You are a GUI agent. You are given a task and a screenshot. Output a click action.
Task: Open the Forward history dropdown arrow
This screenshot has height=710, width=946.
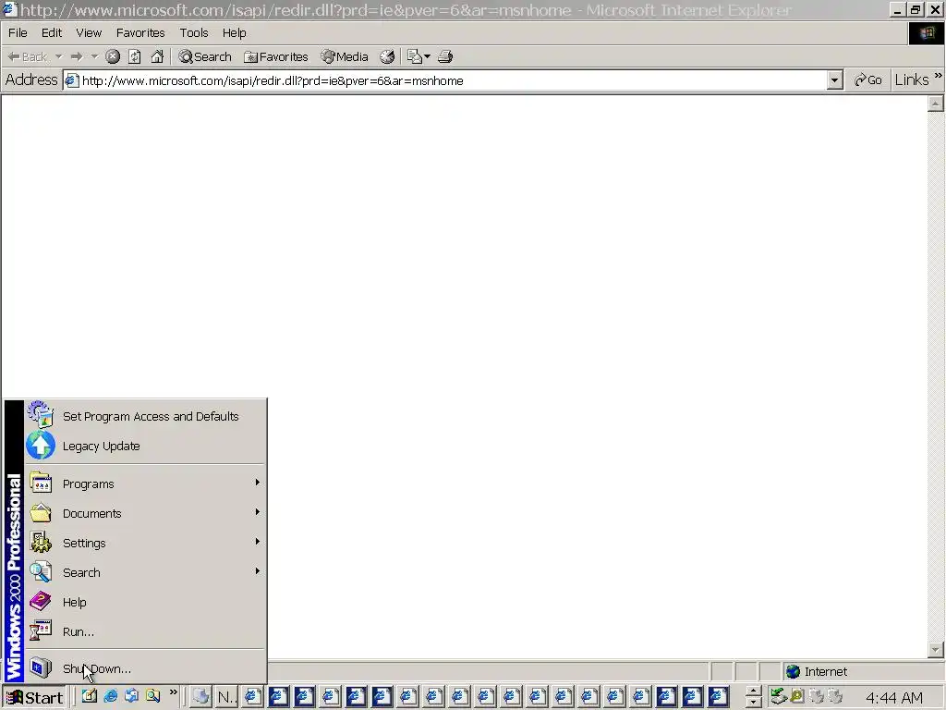[94, 56]
